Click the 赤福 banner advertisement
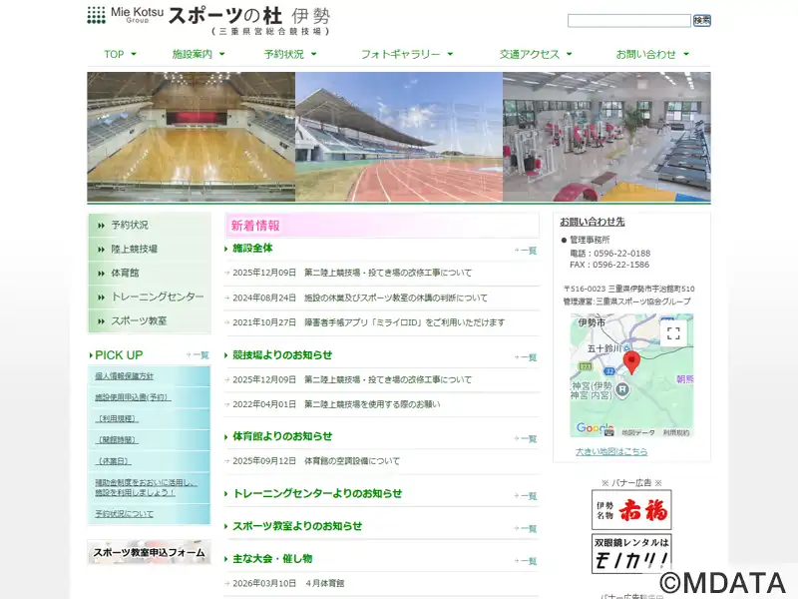This screenshot has width=798, height=599. pyautogui.click(x=631, y=509)
